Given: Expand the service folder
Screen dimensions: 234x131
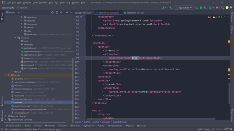Looking at the screenshot, I should point(22,28).
